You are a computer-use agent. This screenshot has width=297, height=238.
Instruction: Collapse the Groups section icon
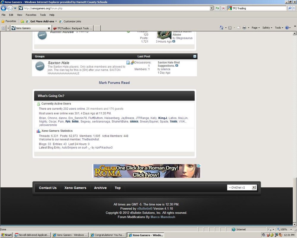[195, 56]
